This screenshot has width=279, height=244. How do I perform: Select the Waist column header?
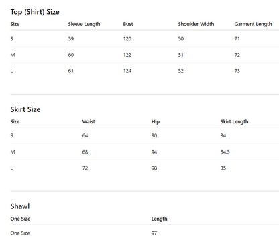[89, 121]
